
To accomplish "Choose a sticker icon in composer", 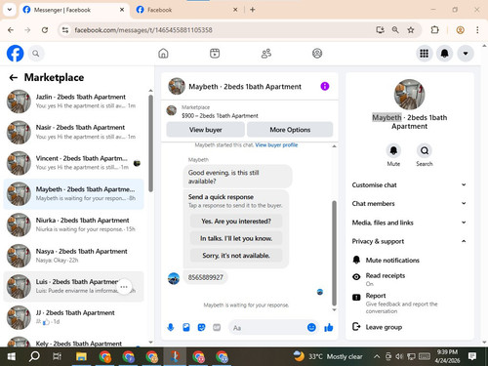I will (201, 327).
